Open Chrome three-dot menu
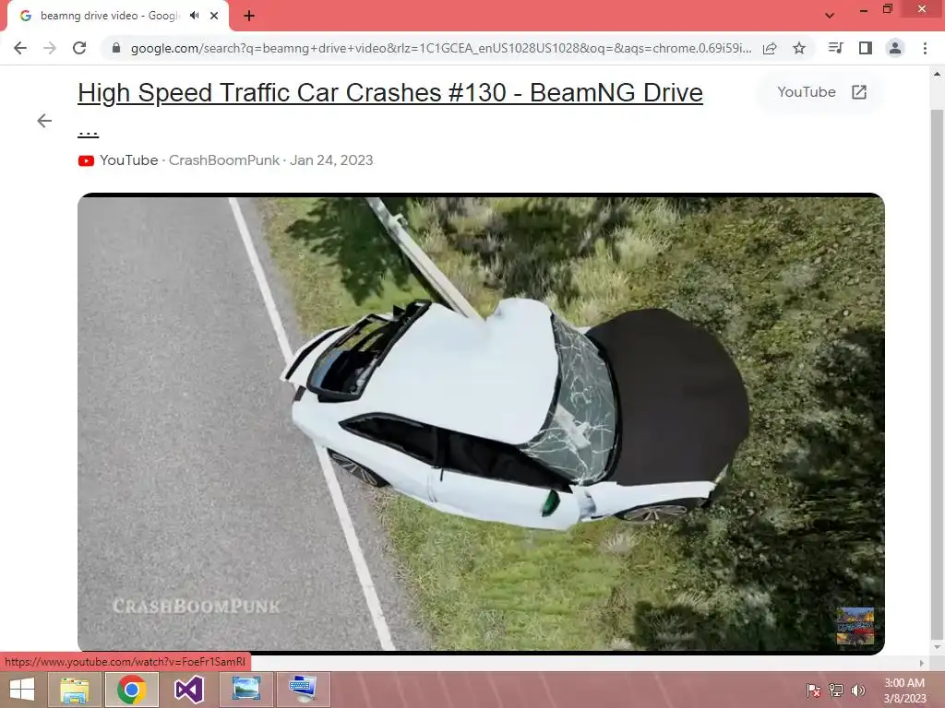Screen dimensions: 945x708 tap(925, 48)
